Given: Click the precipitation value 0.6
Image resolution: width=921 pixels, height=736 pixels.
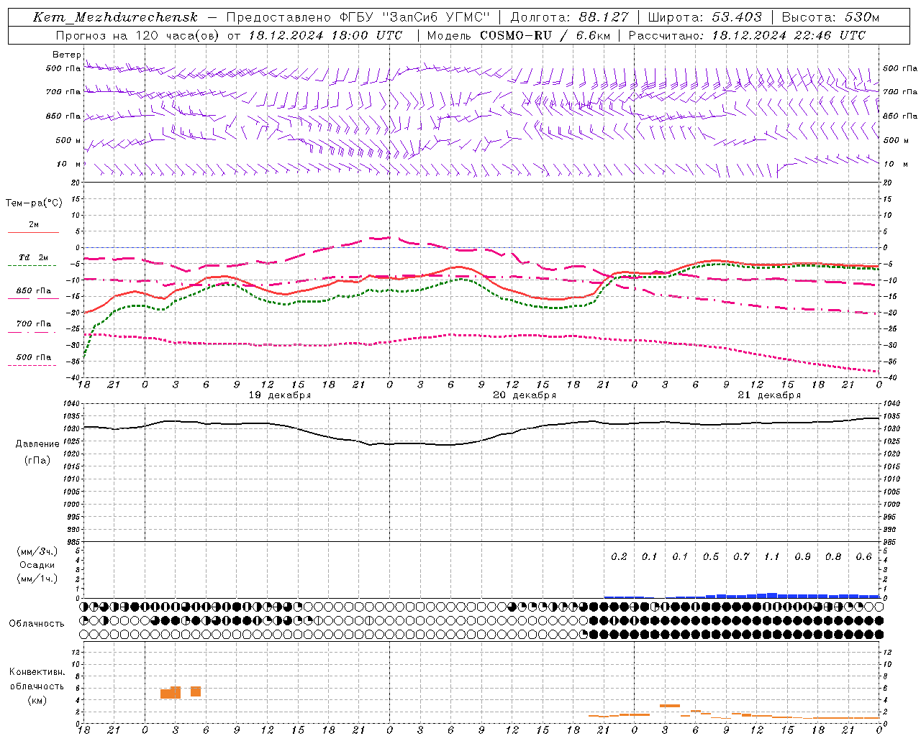Looking at the screenshot, I should tap(863, 557).
